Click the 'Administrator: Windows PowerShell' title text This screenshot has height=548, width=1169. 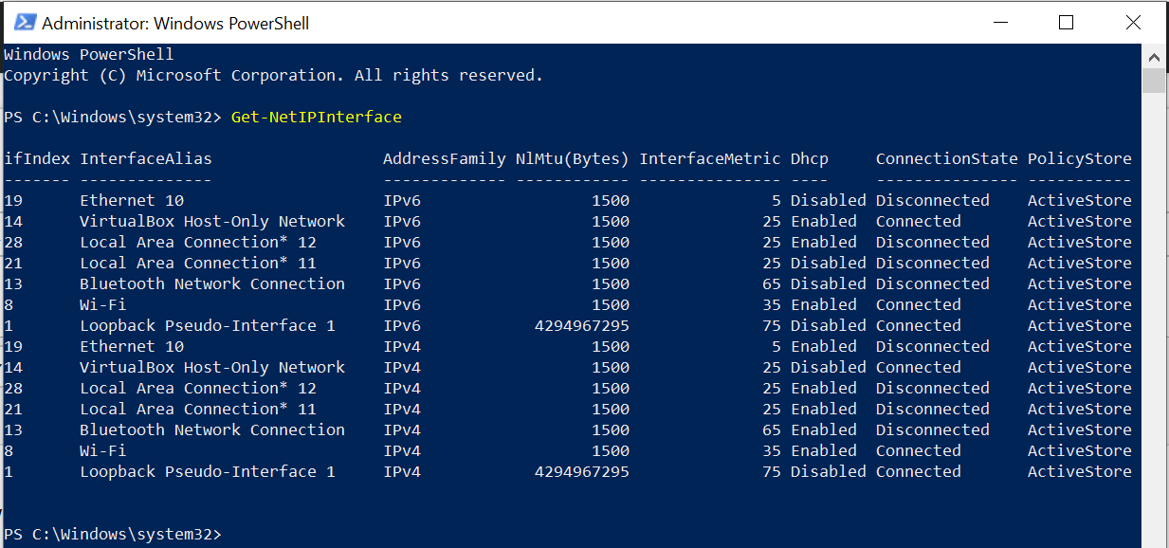pyautogui.click(x=175, y=23)
